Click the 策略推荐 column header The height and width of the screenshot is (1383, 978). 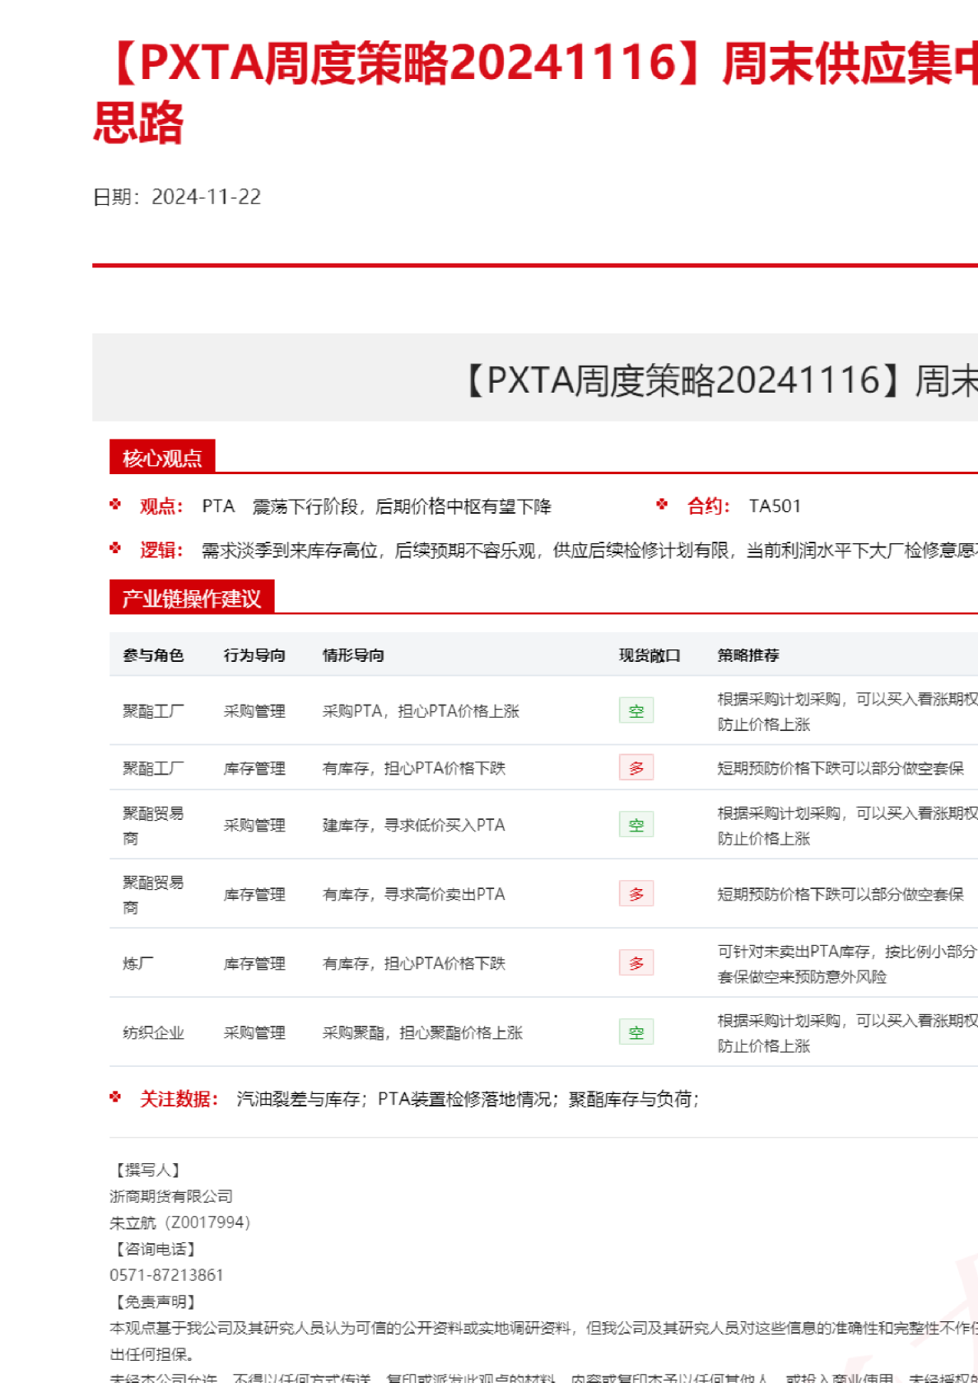[x=747, y=655]
